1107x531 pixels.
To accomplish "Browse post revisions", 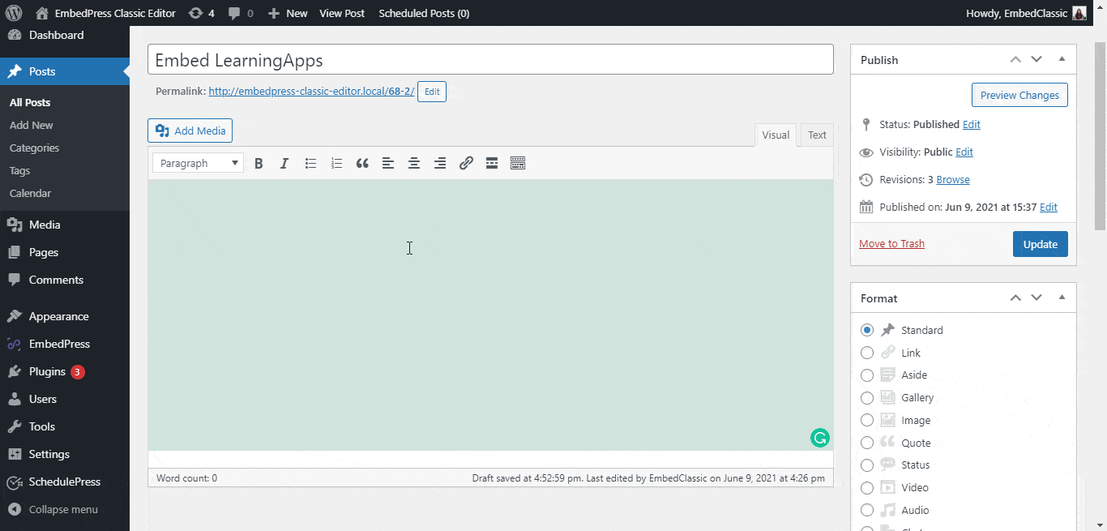I will [x=953, y=179].
